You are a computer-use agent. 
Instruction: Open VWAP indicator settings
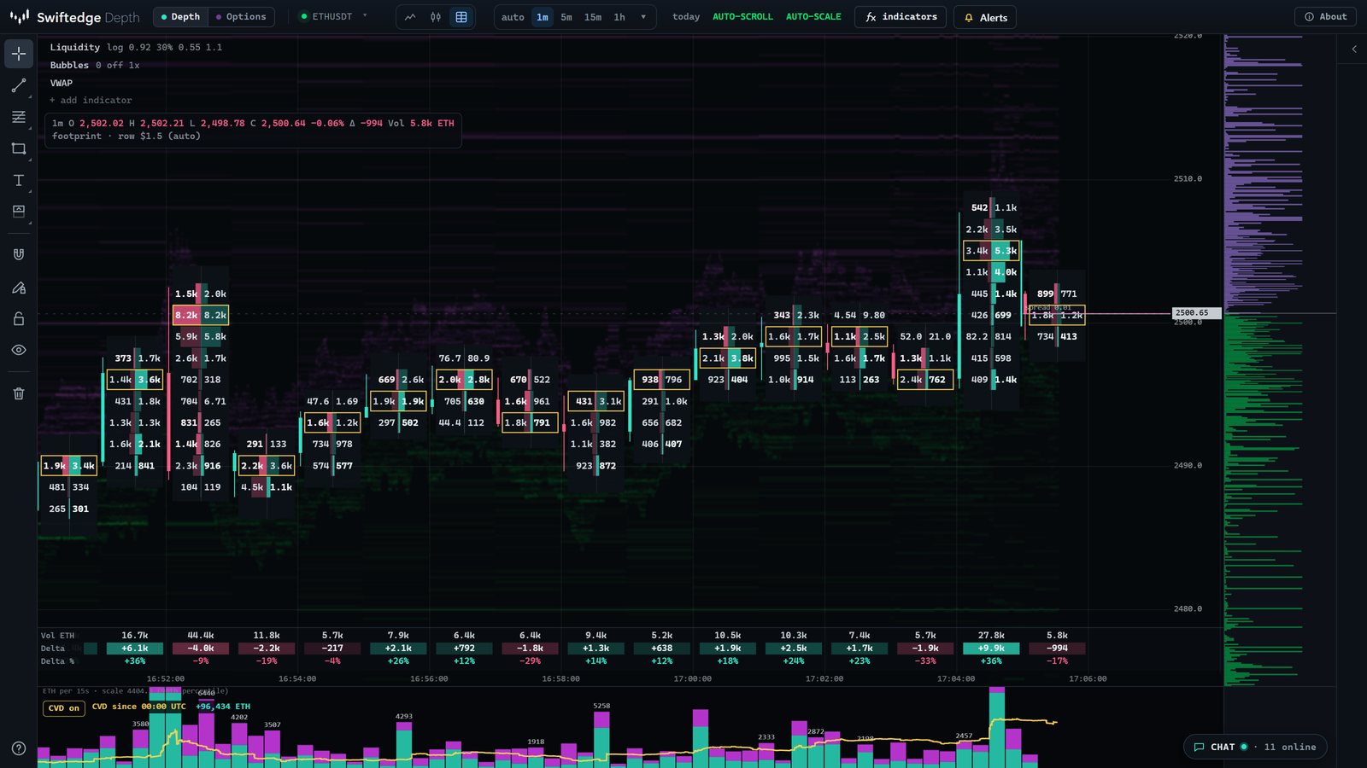pyautogui.click(x=62, y=84)
